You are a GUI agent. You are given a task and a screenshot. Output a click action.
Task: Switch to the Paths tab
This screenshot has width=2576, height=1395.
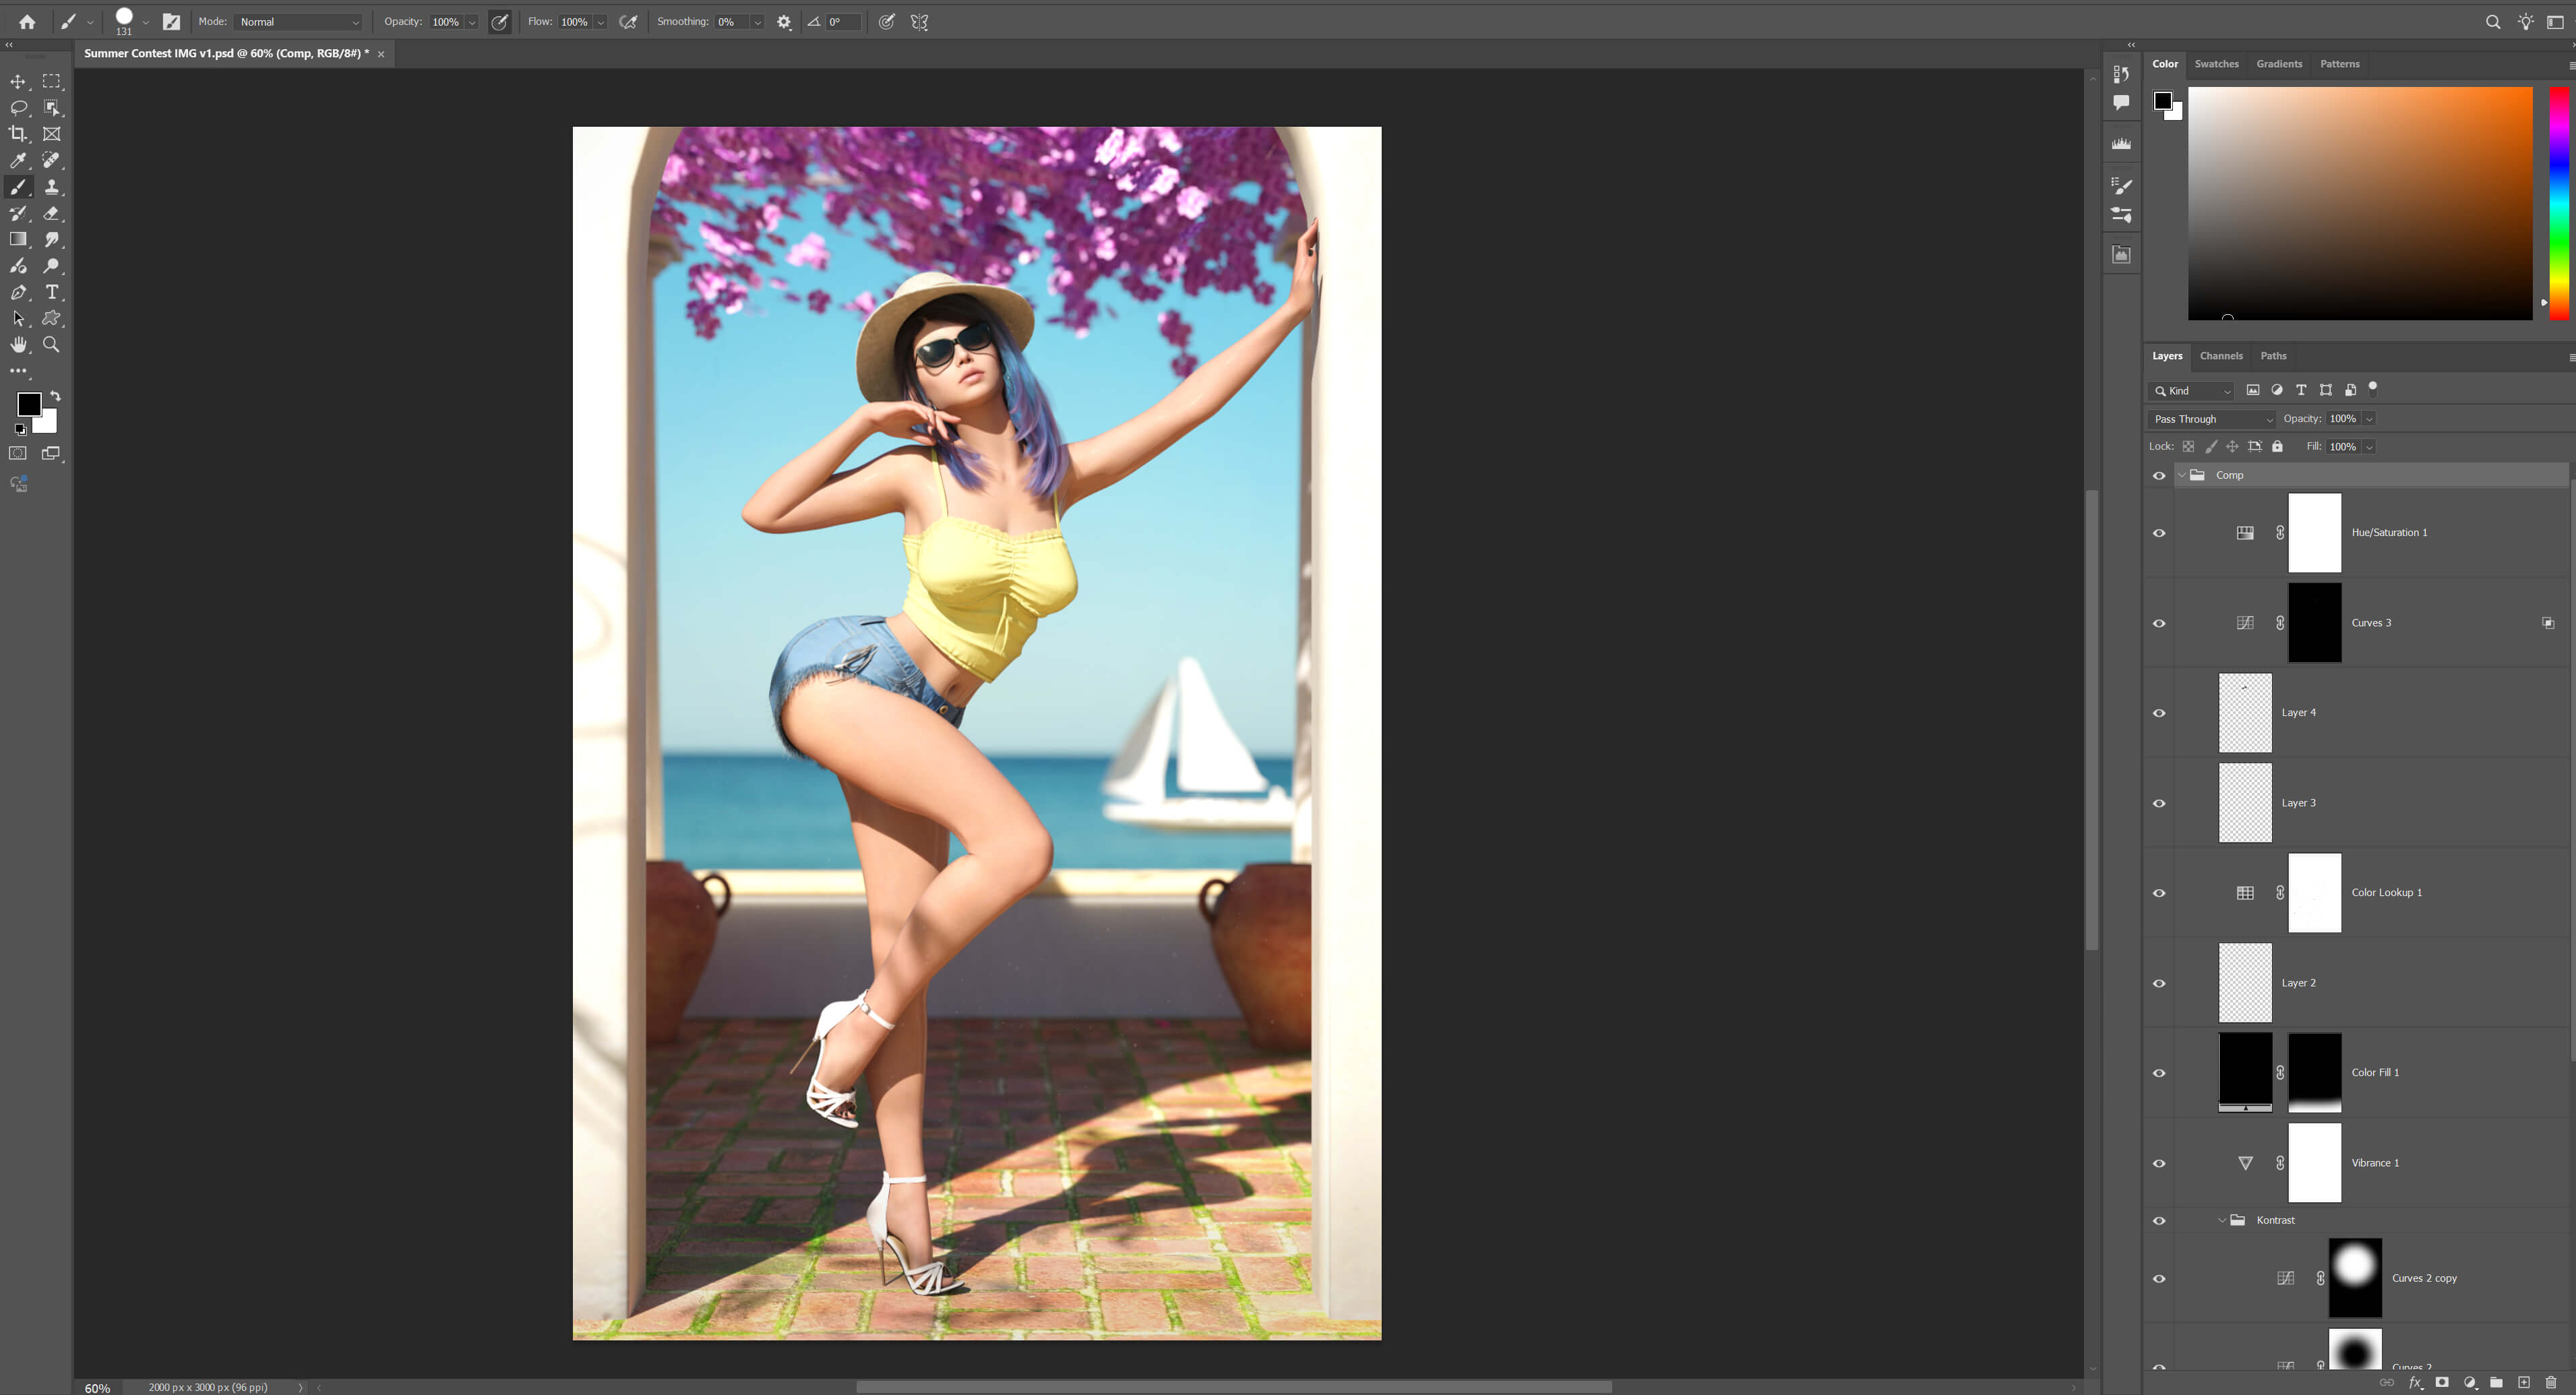[2273, 355]
